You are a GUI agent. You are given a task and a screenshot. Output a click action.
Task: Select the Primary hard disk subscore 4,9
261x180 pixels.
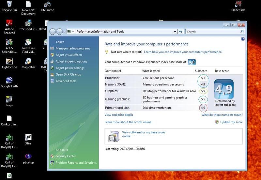tap(203, 108)
